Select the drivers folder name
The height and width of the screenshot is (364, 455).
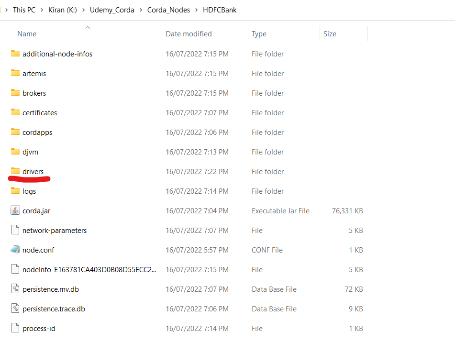[x=33, y=172]
